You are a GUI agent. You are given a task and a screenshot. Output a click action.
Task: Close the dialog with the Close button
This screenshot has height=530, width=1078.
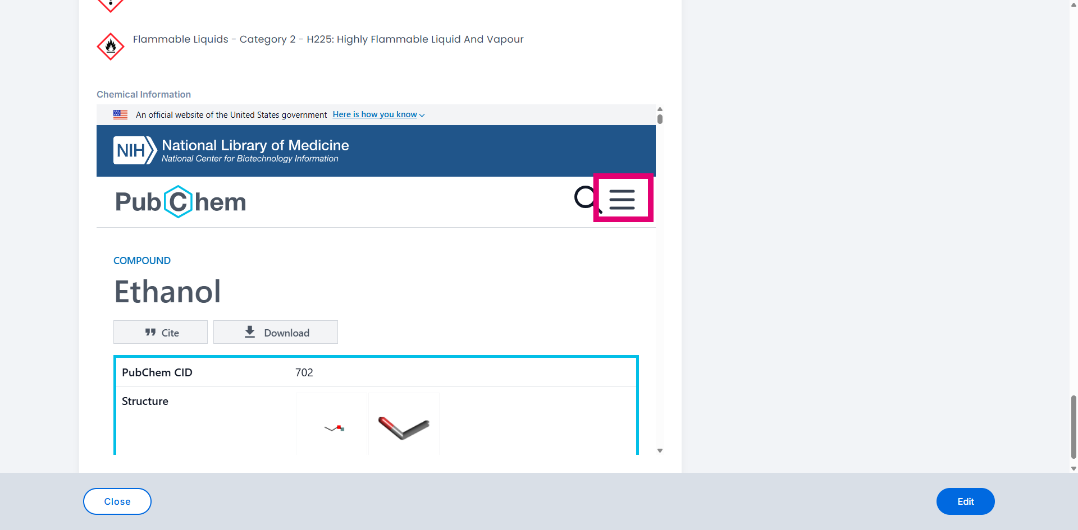(x=117, y=501)
